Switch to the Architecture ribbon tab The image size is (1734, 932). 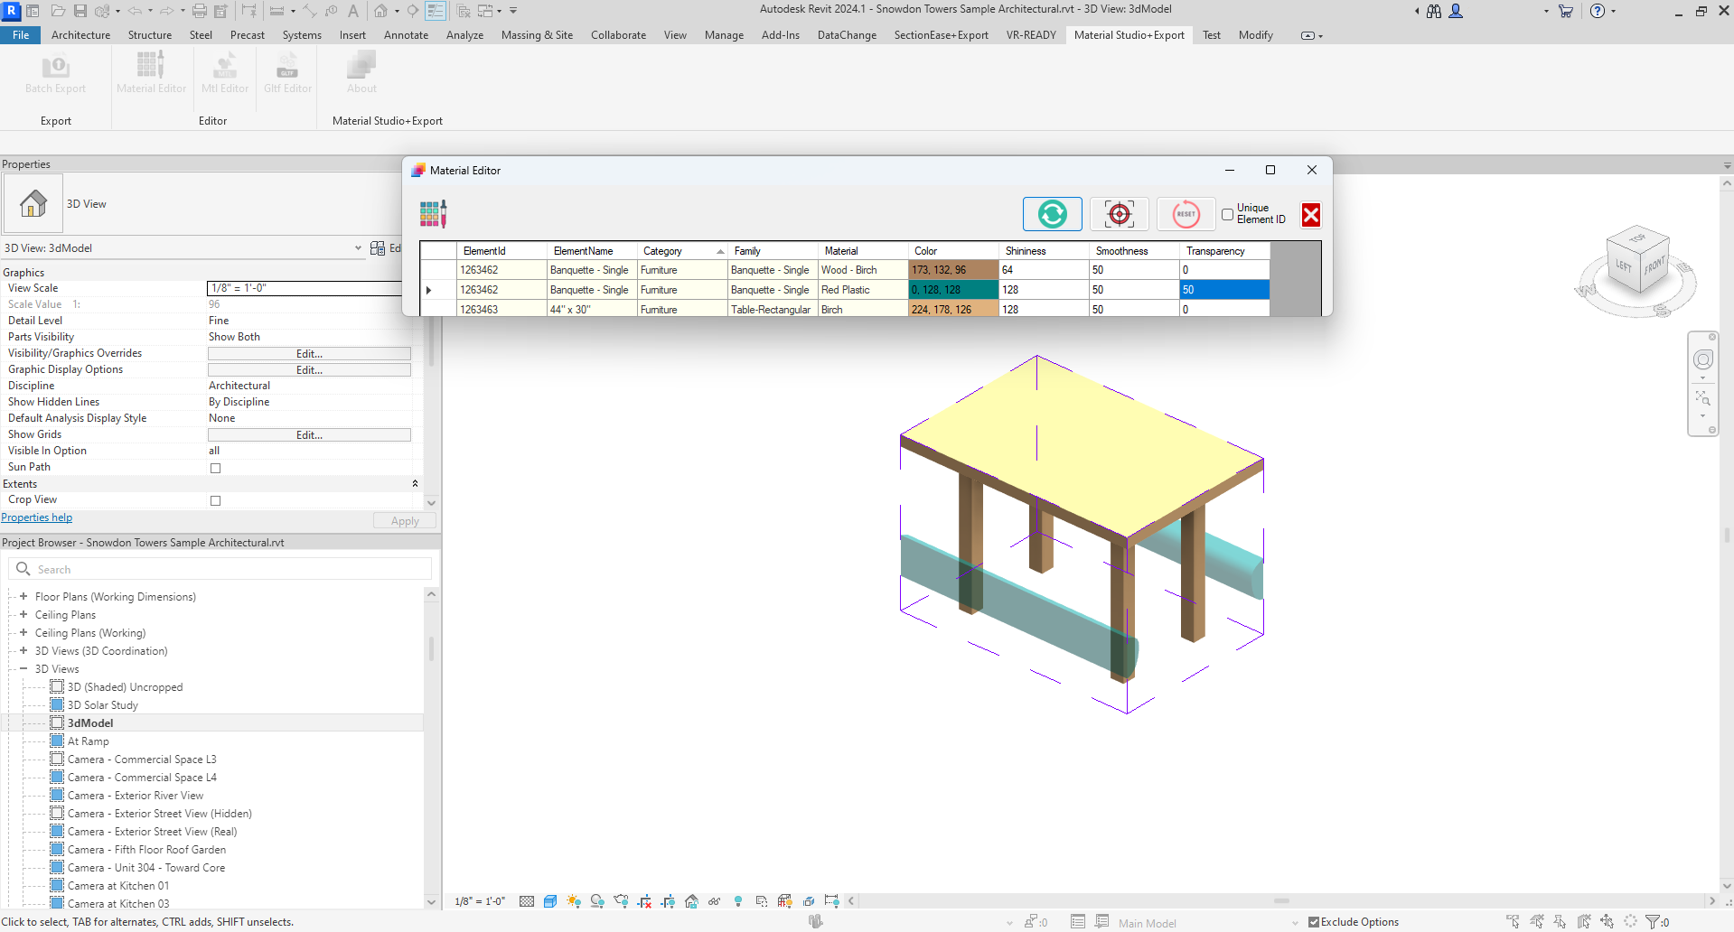point(80,35)
